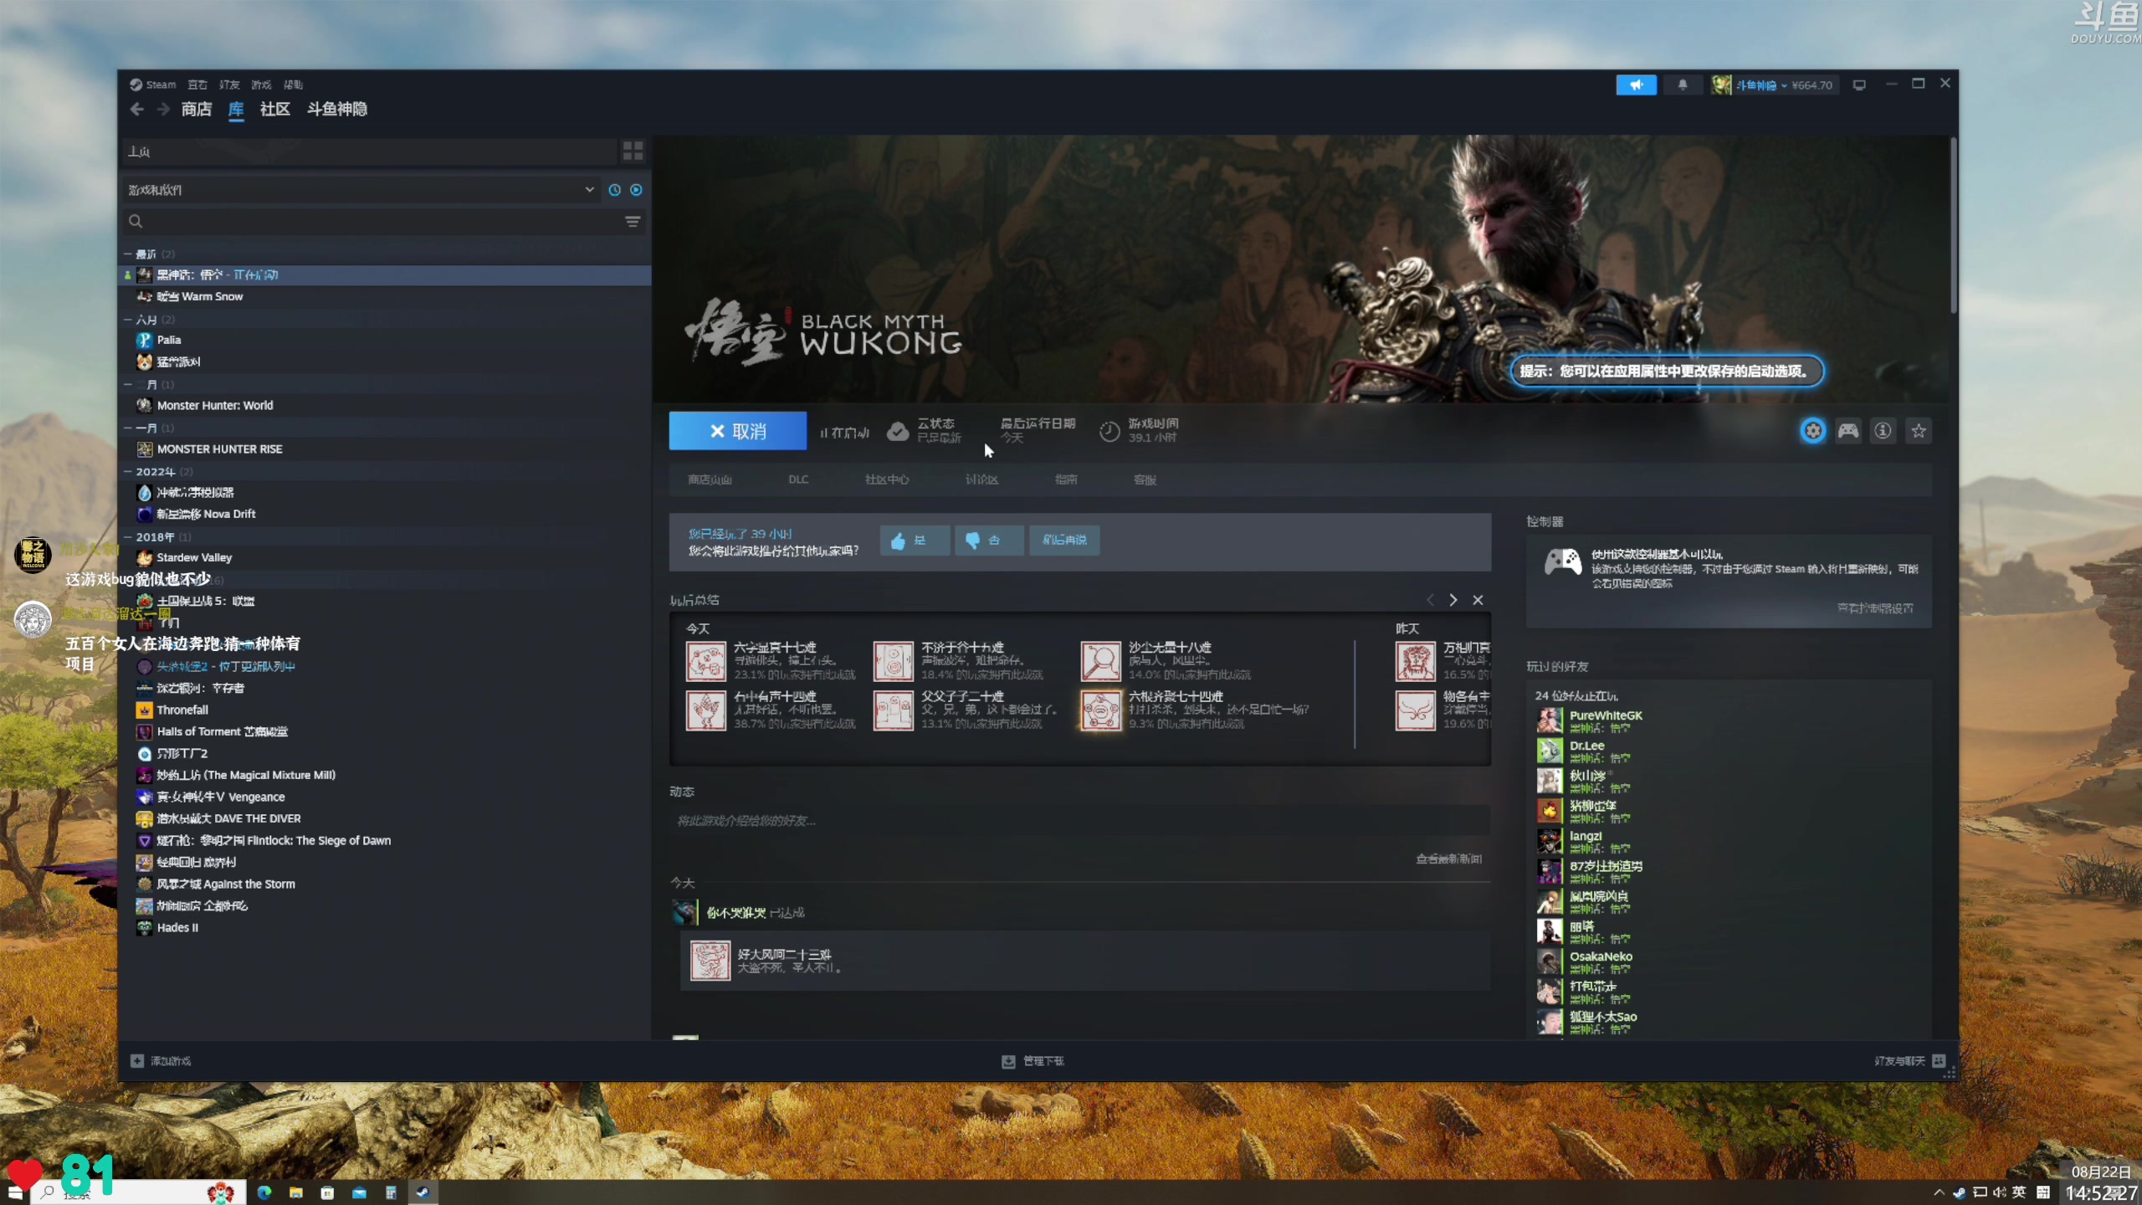Open the Library tab in the top navigation
The height and width of the screenshot is (1205, 2142).
click(236, 110)
